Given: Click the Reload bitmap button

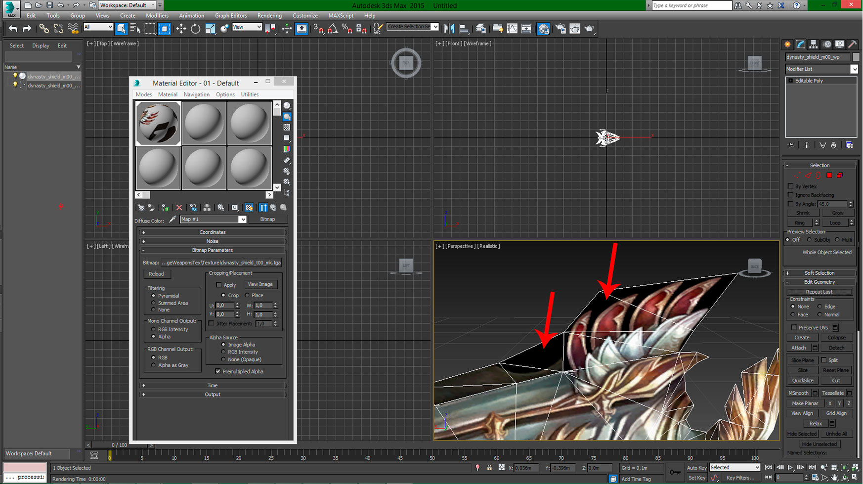Looking at the screenshot, I should point(156,274).
